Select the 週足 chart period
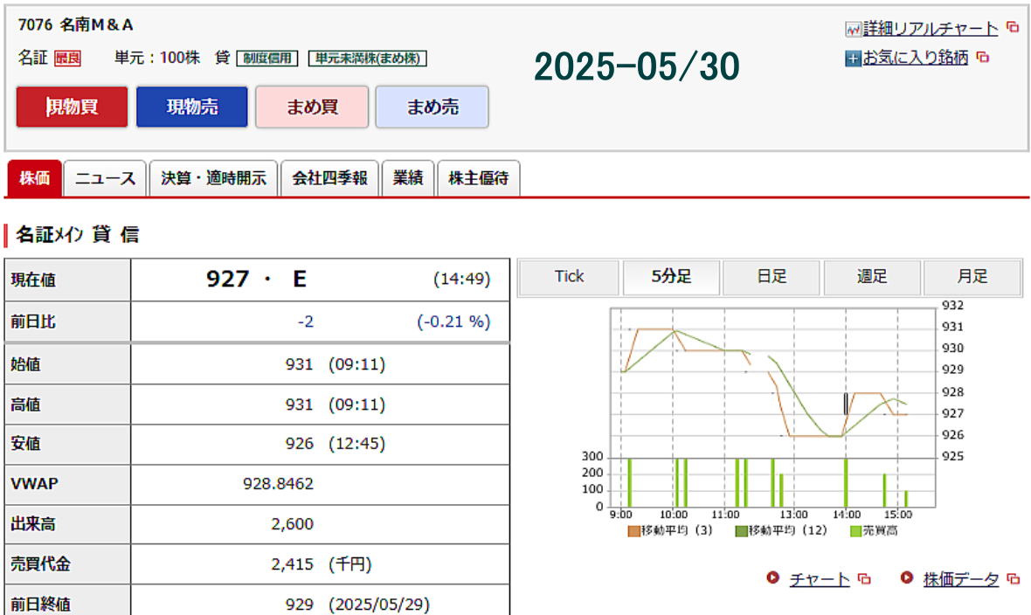The image size is (1031, 615). click(x=872, y=277)
